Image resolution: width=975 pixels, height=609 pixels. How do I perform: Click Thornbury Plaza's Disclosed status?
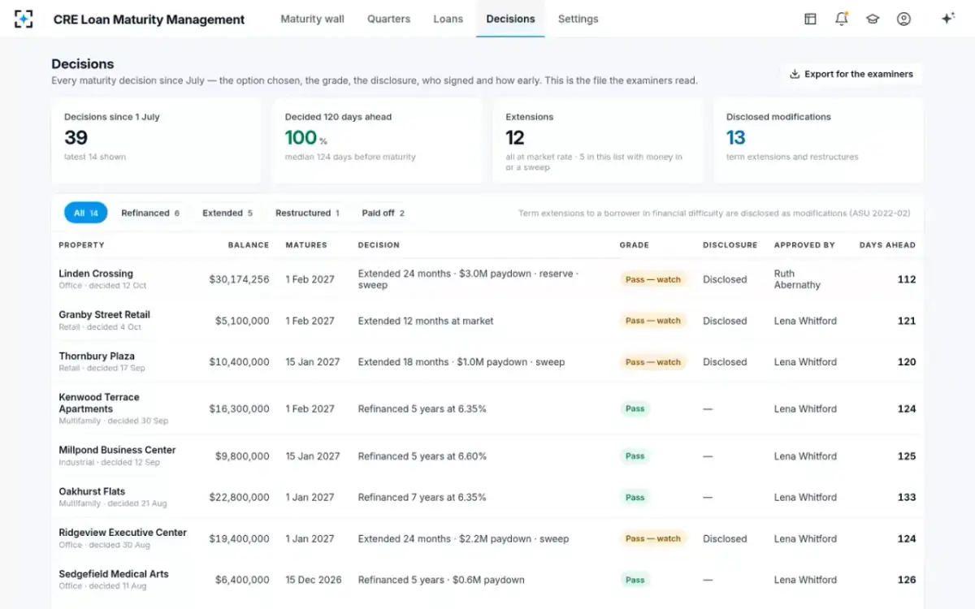(x=725, y=362)
